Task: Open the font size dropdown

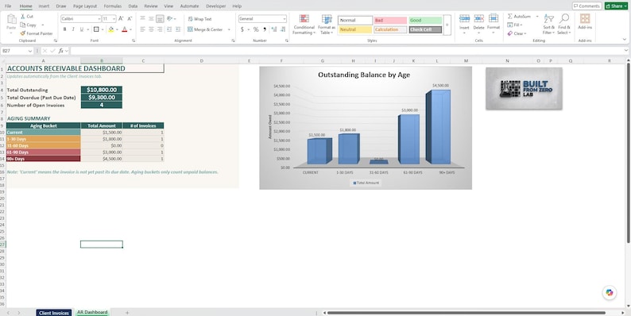Action: coord(114,19)
